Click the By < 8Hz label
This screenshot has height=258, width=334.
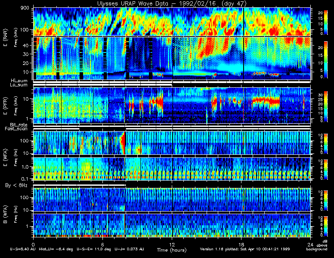coord(16,185)
